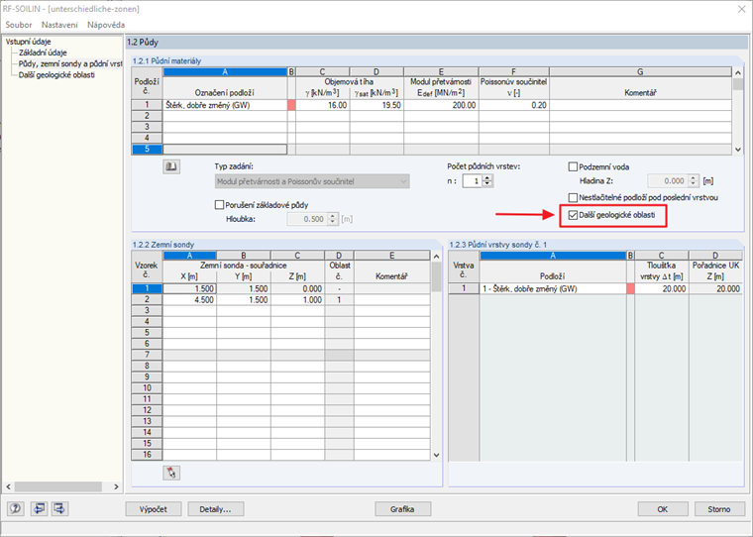
Task: Click the red color swatch of soil material 1
Action: click(x=291, y=105)
